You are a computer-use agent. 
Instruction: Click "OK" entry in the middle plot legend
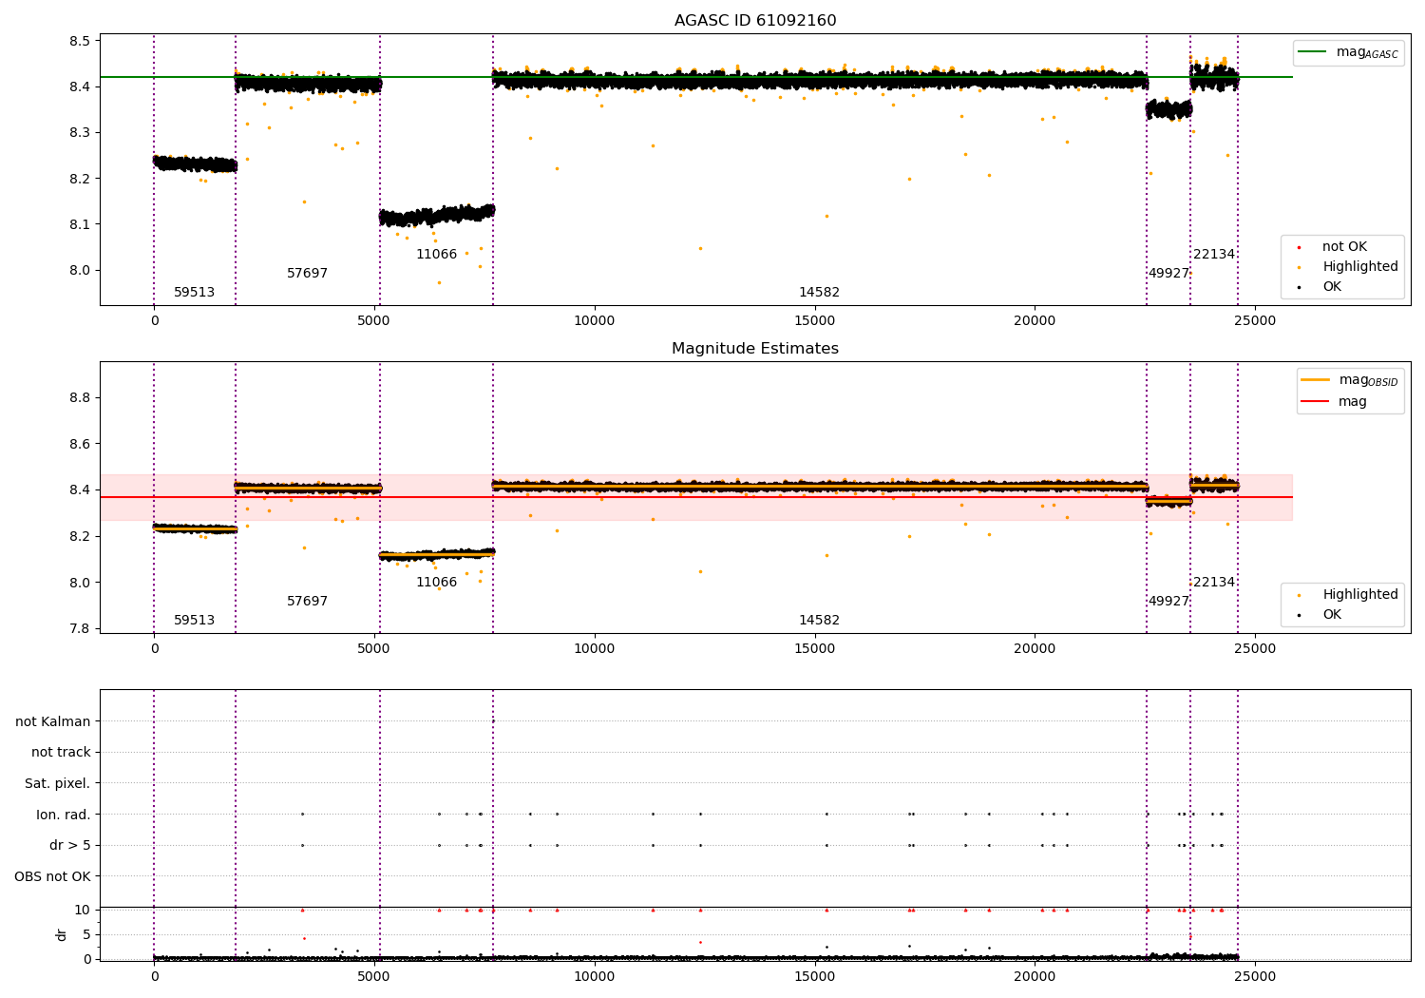[1332, 615]
